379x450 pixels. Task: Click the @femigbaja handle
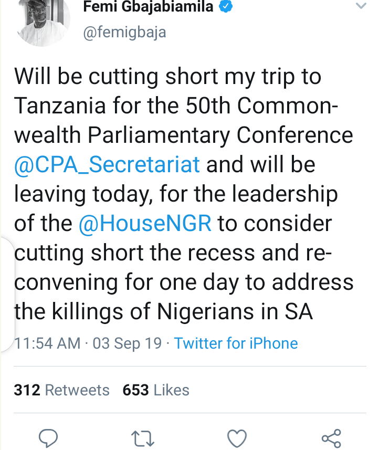[x=126, y=32]
